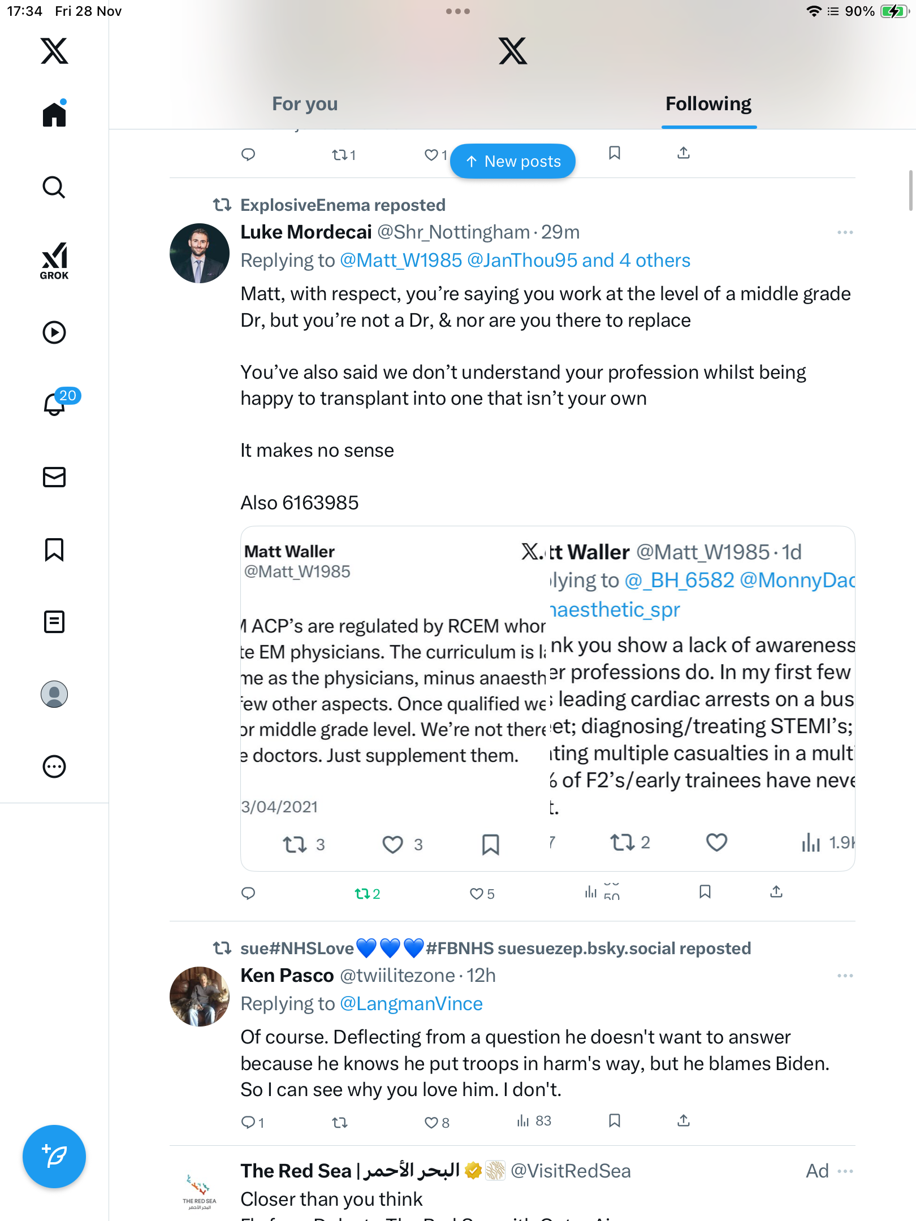Open Luke Mordecai's profile picture
This screenshot has width=916, height=1221.
tap(200, 253)
